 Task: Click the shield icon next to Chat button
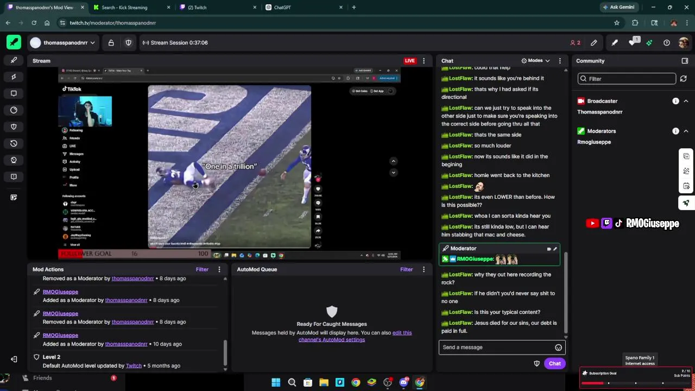(536, 363)
